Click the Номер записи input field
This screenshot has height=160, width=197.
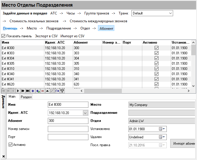click(x=68, y=129)
